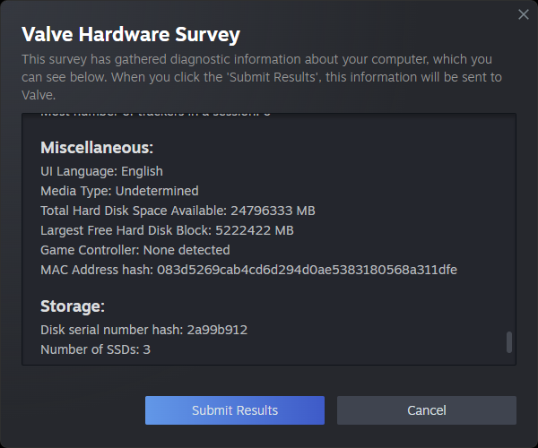Click the survey description paragraph text
538x448 pixels.
tap(262, 77)
